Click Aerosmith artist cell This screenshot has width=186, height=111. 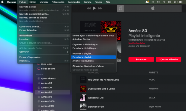[x=154, y=89]
